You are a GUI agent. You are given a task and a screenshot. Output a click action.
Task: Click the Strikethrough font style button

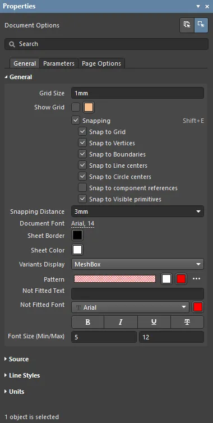pyautogui.click(x=187, y=322)
